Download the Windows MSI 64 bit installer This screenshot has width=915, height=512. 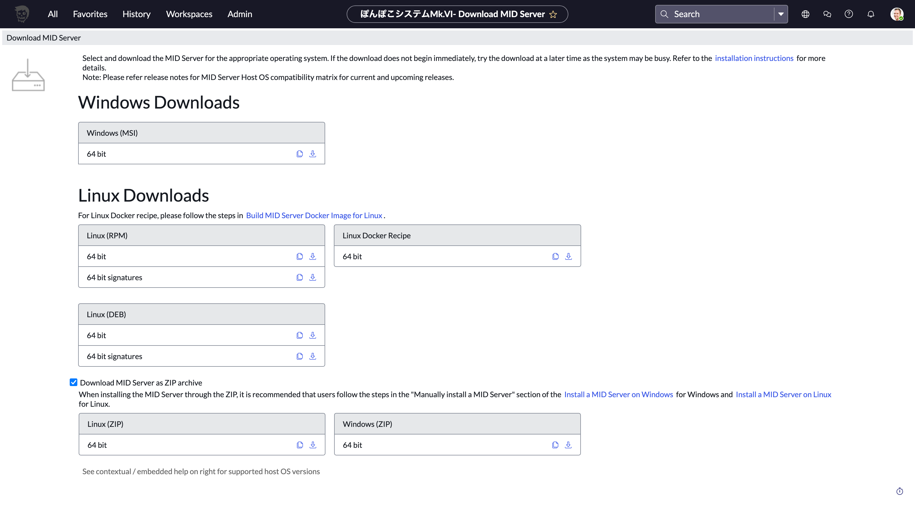(x=313, y=154)
